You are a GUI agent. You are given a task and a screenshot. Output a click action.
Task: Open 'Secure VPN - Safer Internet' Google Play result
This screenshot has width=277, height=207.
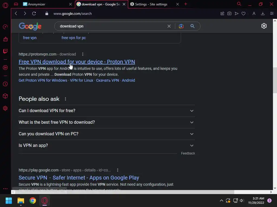coord(79,178)
